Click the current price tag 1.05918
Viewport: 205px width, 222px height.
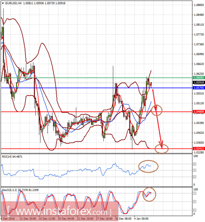198,83
